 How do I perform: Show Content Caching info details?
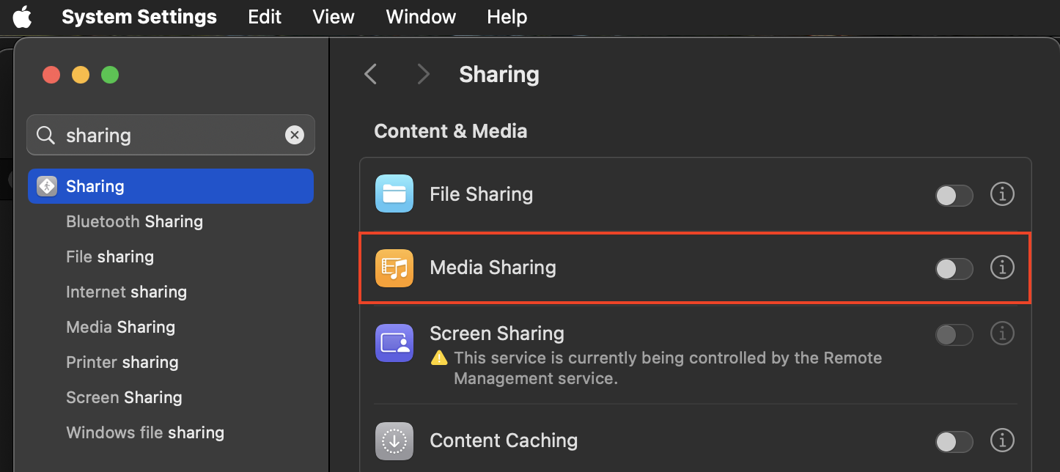(x=1002, y=440)
